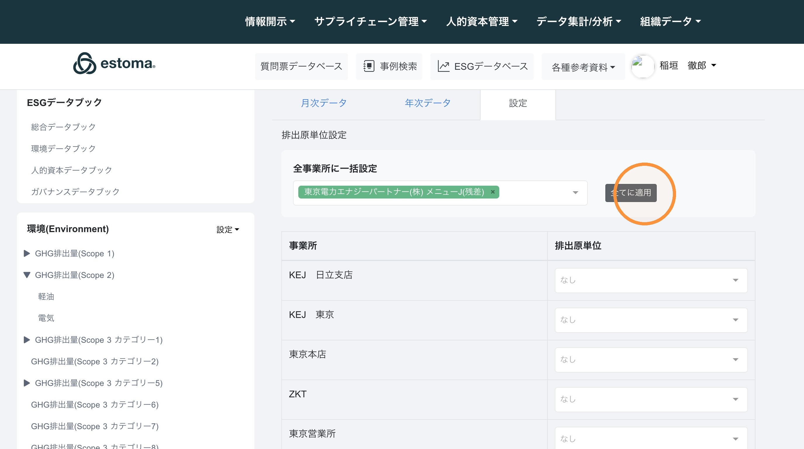804x449 pixels.
Task: Open 事例検索
Action: tap(389, 66)
